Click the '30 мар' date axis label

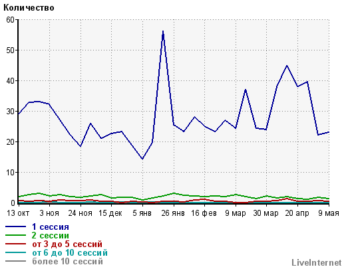click(x=265, y=213)
